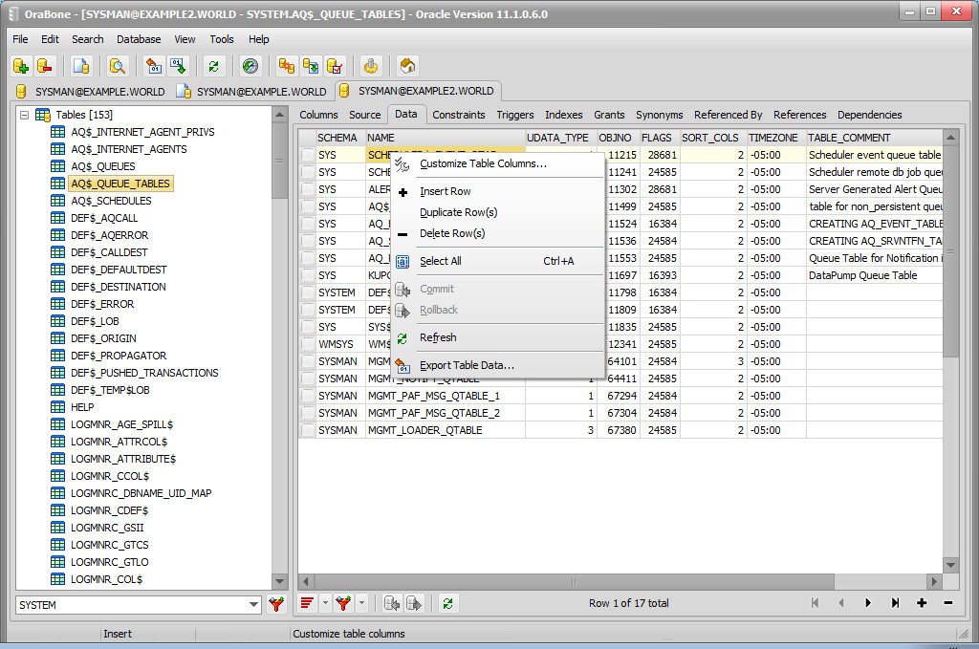Viewport: 979px width, 649px height.
Task: Open the data filter dropdown arrow
Action: point(361,603)
